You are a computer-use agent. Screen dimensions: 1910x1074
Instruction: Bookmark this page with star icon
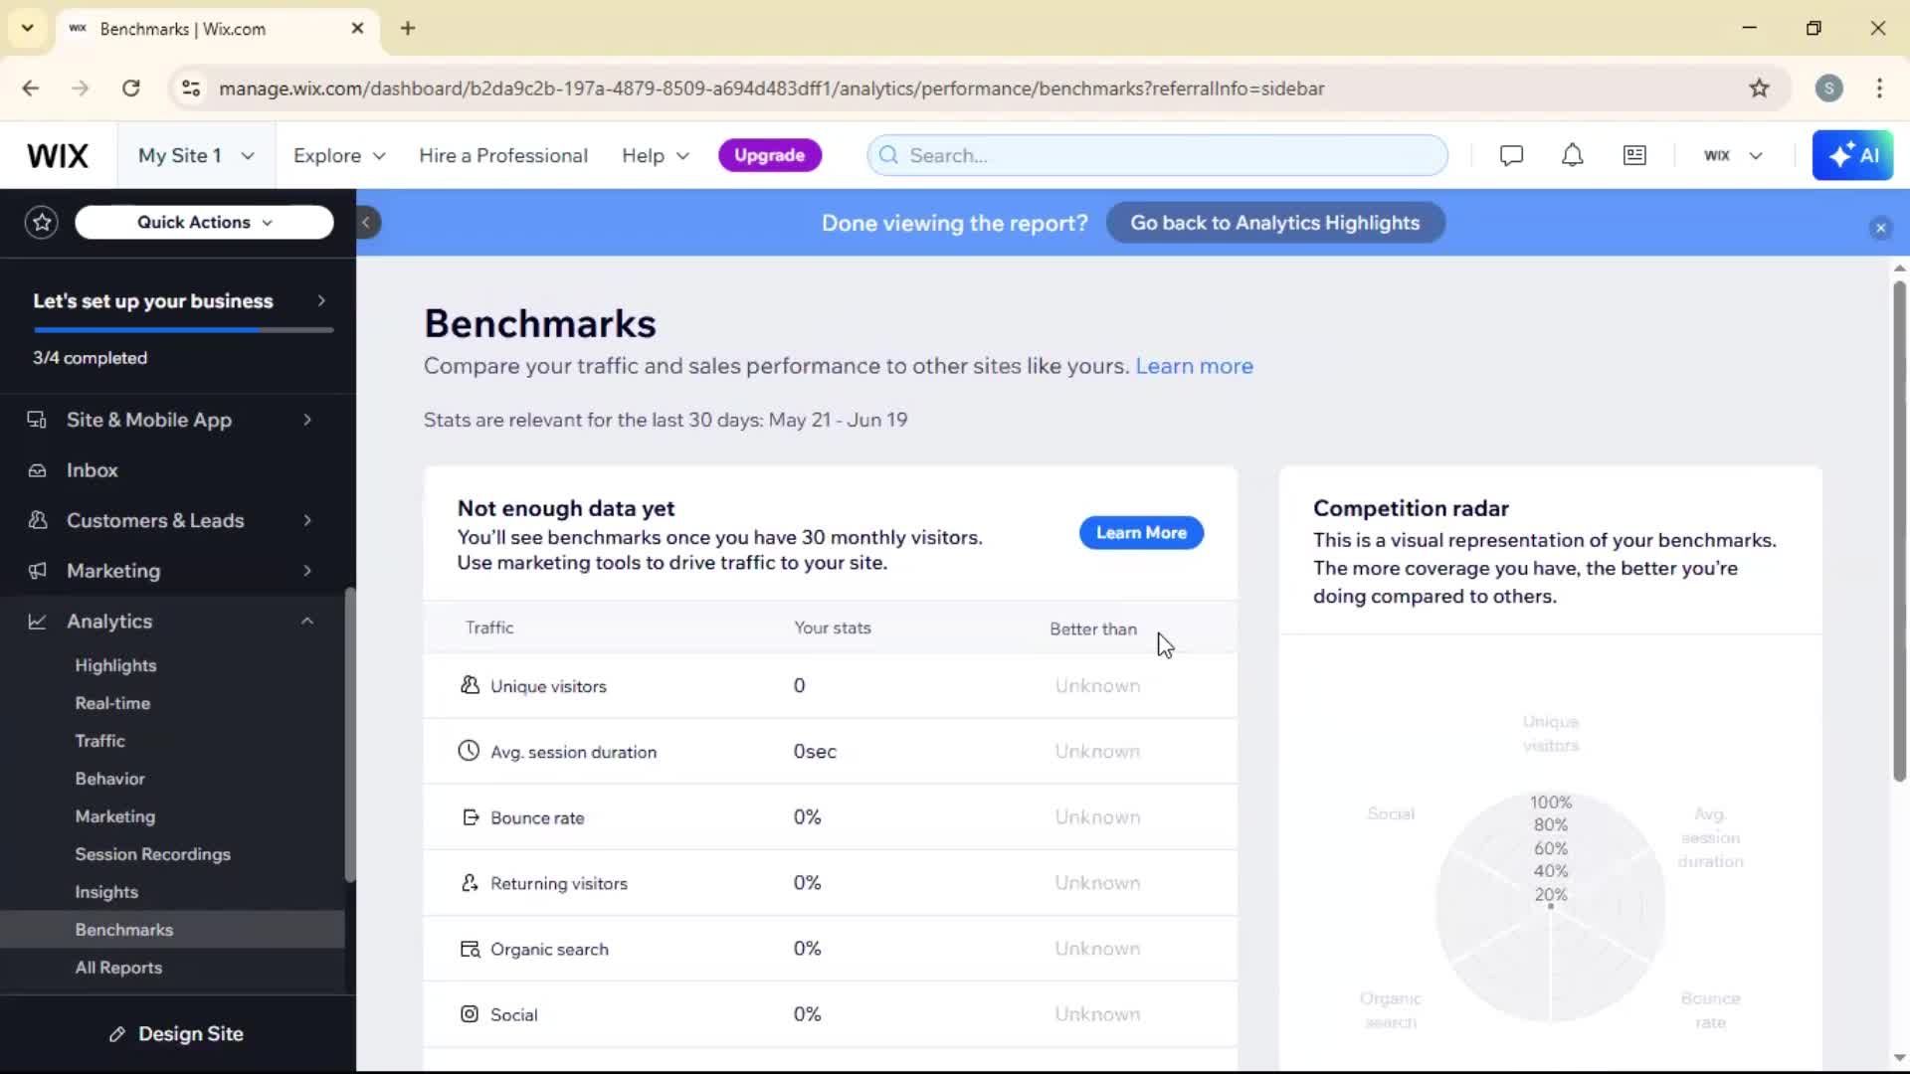[1759, 89]
